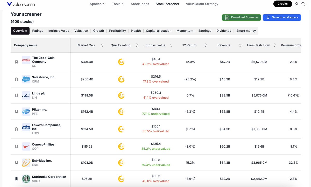Click Save to workspace button
Screen dimensions: 311x187
[x=282, y=17]
